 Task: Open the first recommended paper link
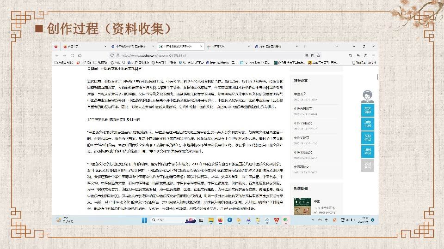pos(301,94)
